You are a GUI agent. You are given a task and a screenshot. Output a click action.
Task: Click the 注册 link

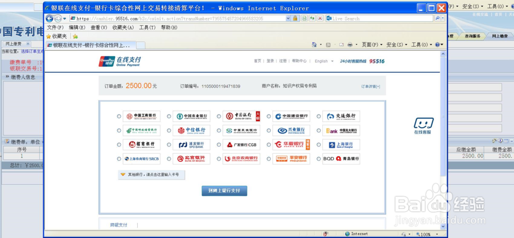[x=283, y=61]
